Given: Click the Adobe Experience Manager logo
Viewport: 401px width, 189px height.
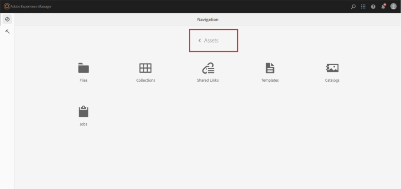Looking at the screenshot, I should click(x=7, y=6).
